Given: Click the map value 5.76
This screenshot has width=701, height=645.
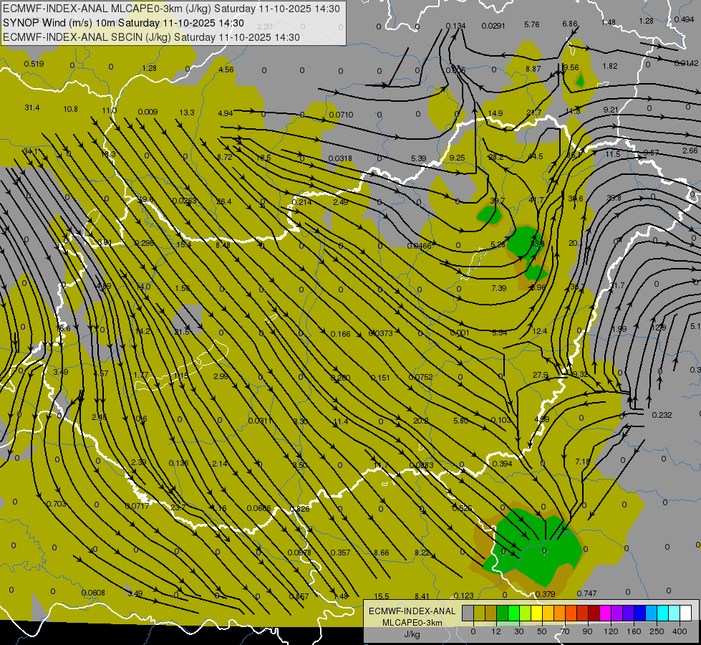Looking at the screenshot, I should tap(531, 24).
